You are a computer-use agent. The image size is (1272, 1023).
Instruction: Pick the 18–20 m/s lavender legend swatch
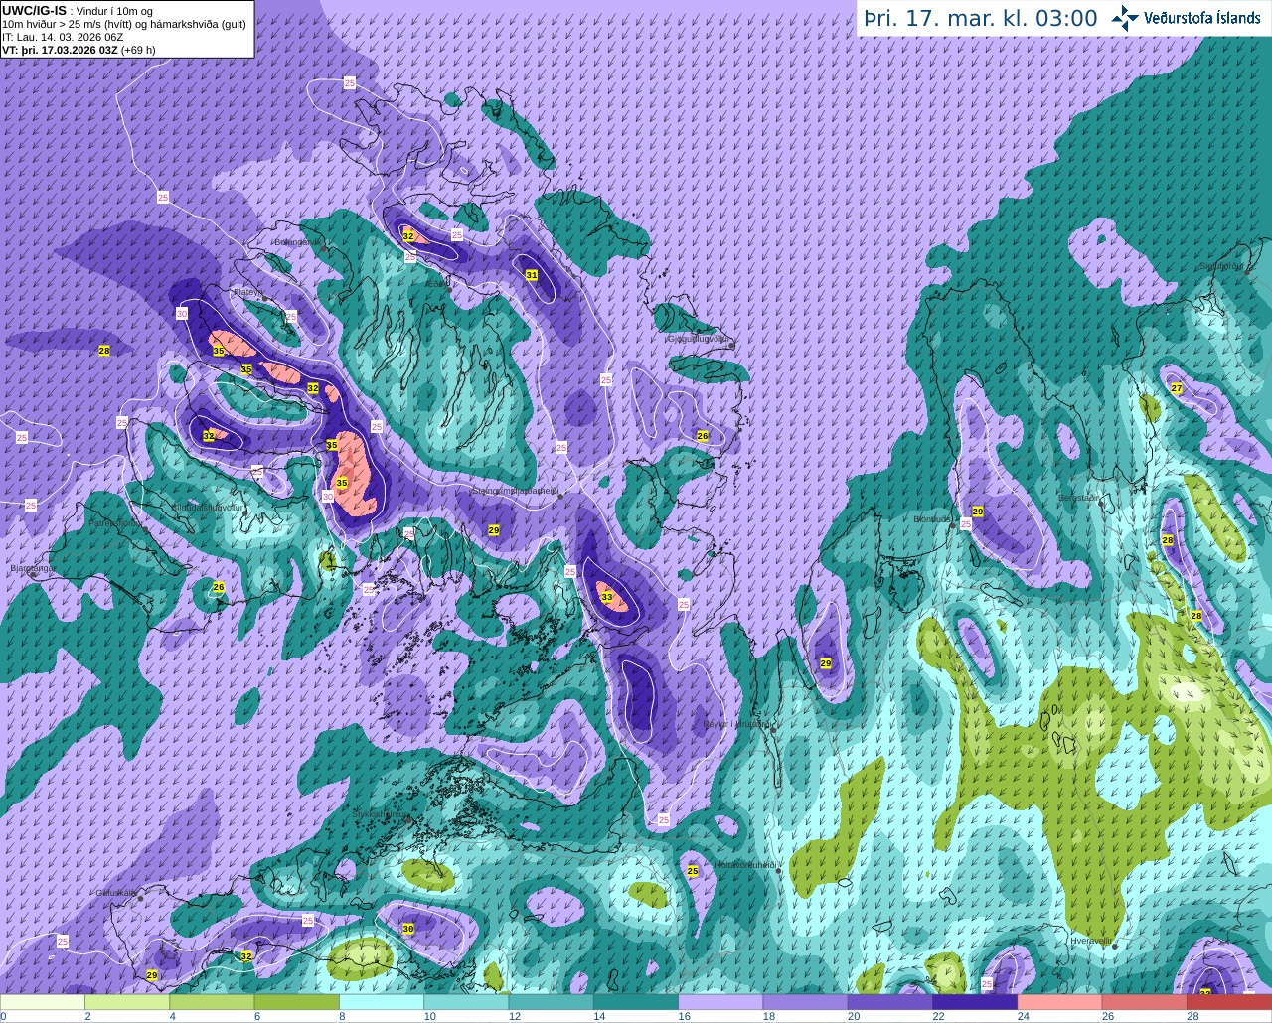coord(806,1002)
